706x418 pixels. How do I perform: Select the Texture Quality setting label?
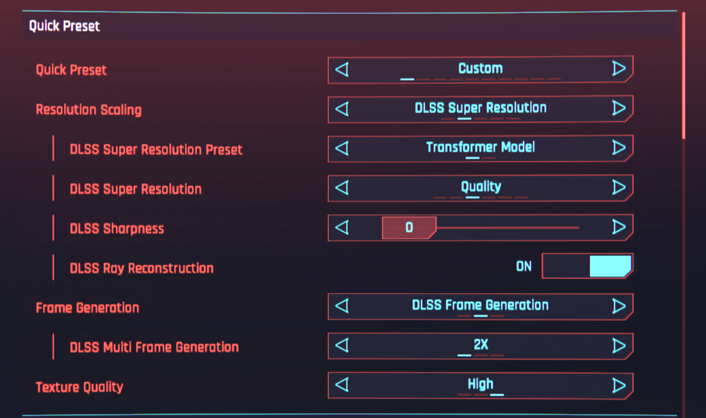pyautogui.click(x=79, y=387)
